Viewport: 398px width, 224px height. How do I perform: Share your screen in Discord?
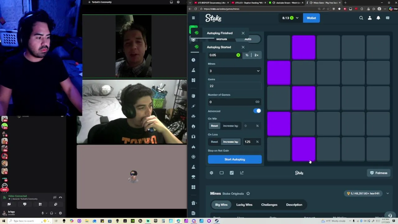click(25, 204)
